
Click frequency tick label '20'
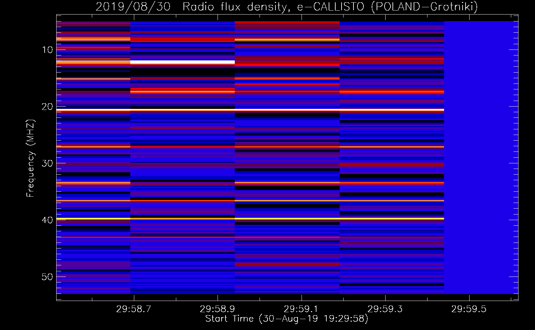pyautogui.click(x=47, y=107)
